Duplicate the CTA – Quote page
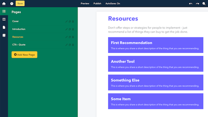 click(x=70, y=45)
